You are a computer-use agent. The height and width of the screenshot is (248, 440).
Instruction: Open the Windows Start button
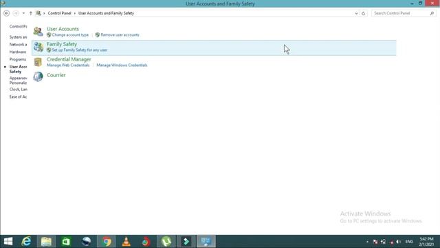(8, 241)
